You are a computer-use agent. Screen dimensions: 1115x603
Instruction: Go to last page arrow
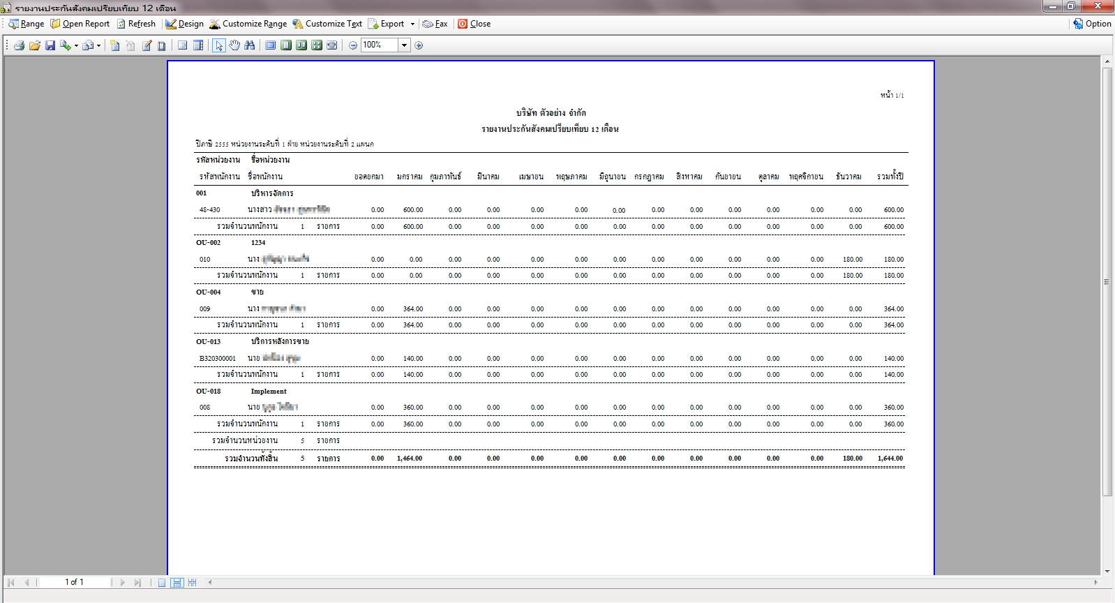(x=137, y=582)
